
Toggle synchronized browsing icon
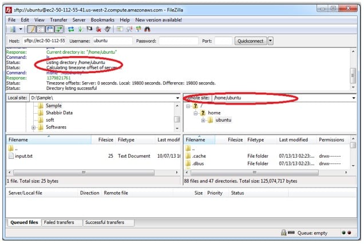click(x=139, y=29)
